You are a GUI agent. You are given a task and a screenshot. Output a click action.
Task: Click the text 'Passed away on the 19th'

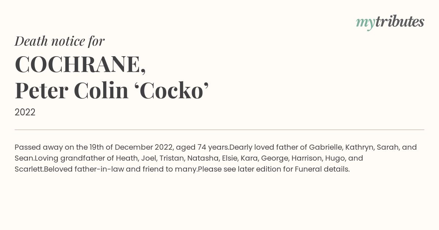[59, 147]
